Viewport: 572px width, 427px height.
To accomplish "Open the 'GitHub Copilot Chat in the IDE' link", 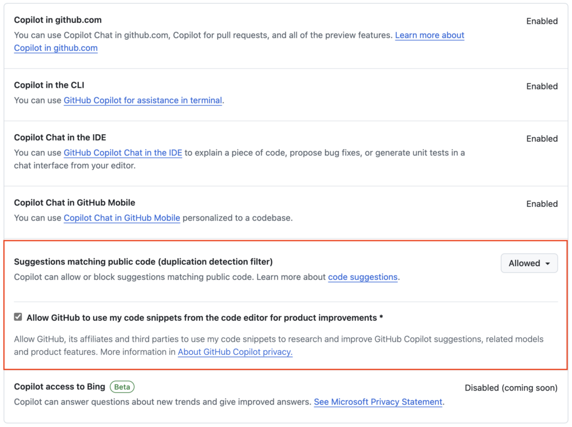I will (x=122, y=153).
